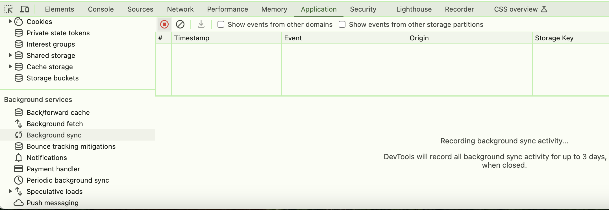
Task: Expand the Cookies tree node
Action: (x=10, y=21)
